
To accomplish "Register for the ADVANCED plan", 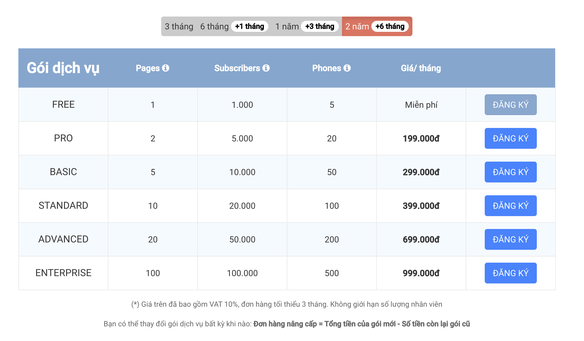I will [510, 239].
